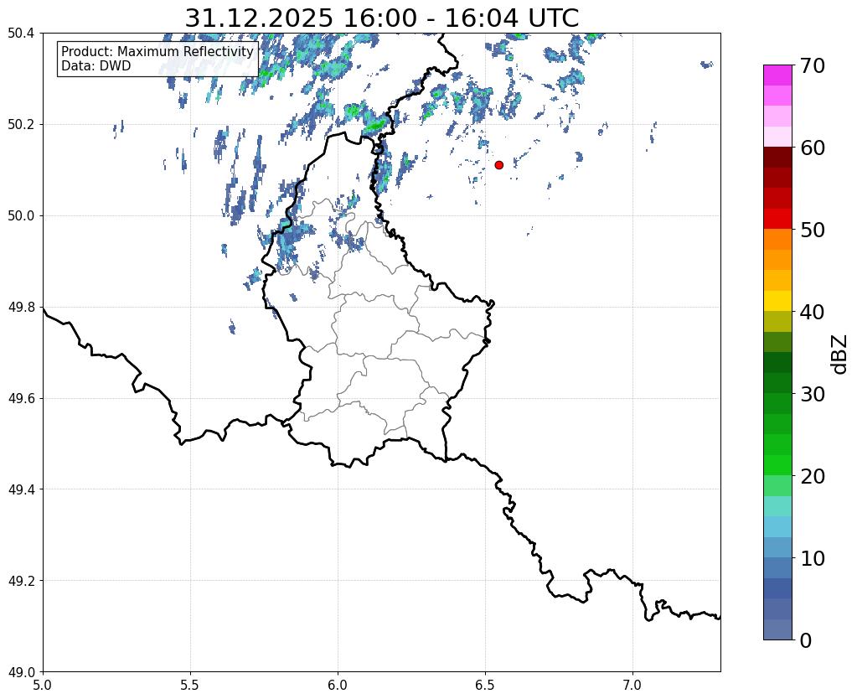The width and height of the screenshot is (857, 699).
Task: Click the 40 tick label on colorbar
Action: (x=813, y=312)
